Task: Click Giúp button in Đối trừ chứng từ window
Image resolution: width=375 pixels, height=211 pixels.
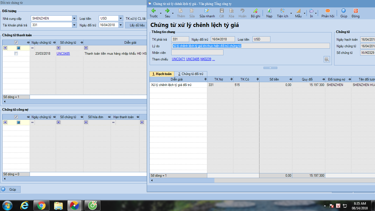Action: [x=10, y=189]
